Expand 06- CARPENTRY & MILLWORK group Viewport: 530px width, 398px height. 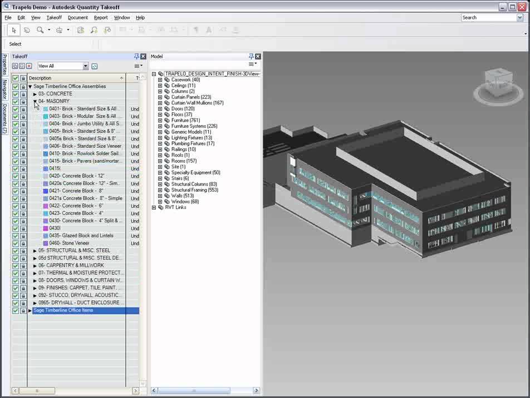pyautogui.click(x=35, y=266)
